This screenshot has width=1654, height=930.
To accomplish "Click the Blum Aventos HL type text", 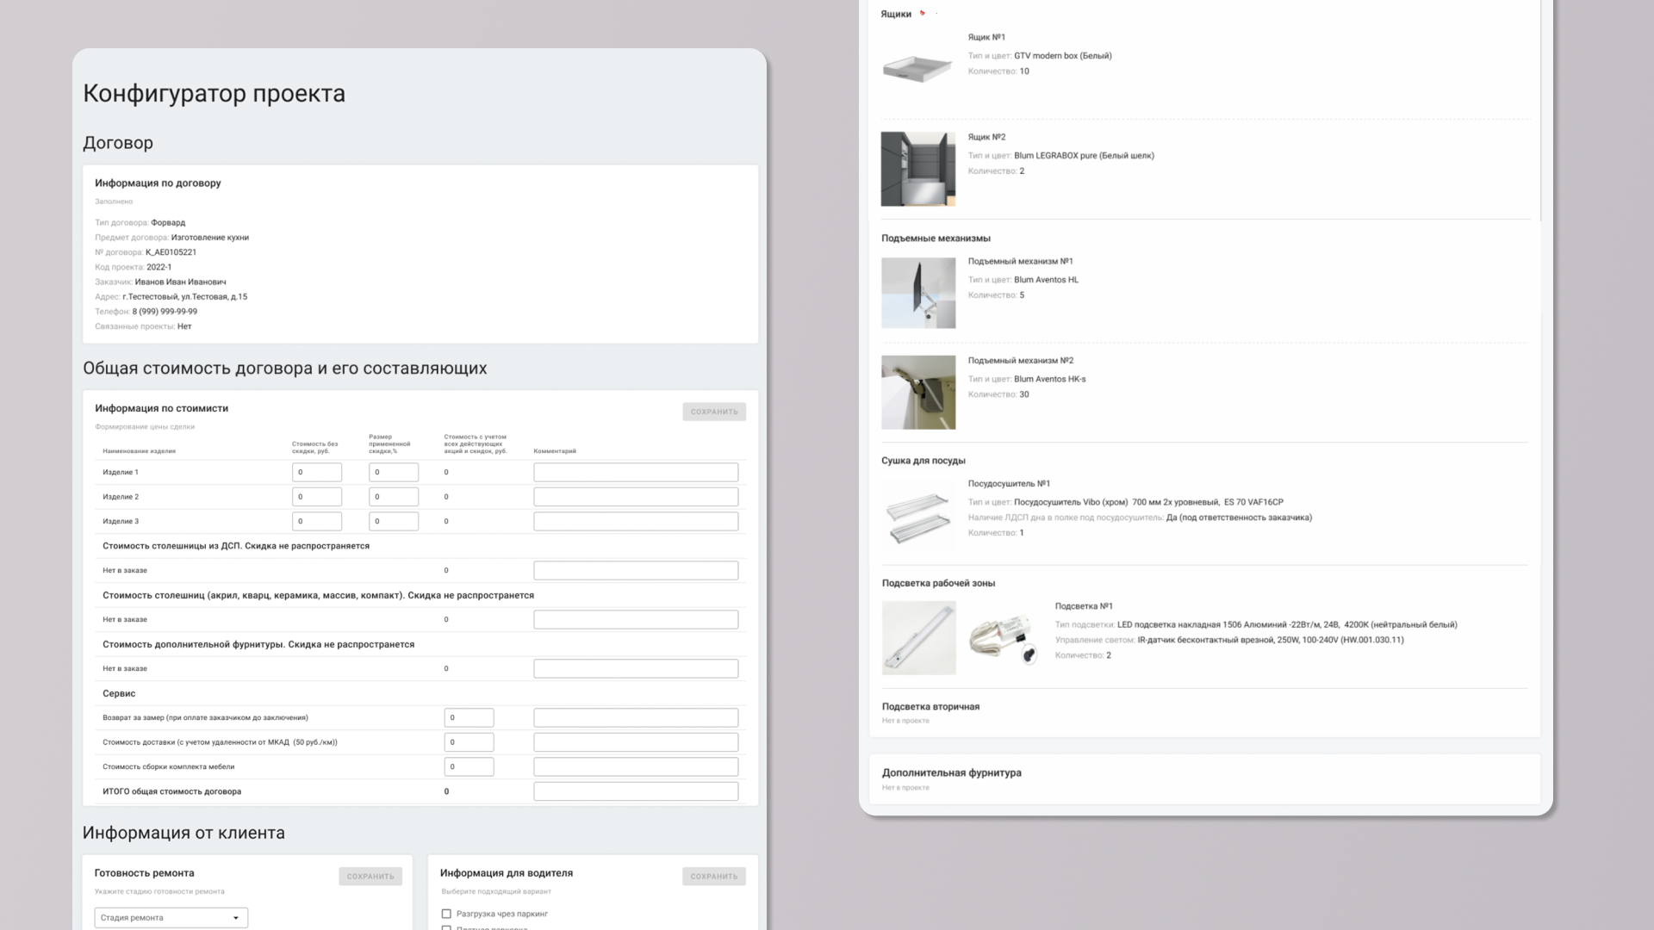I will coord(1047,280).
